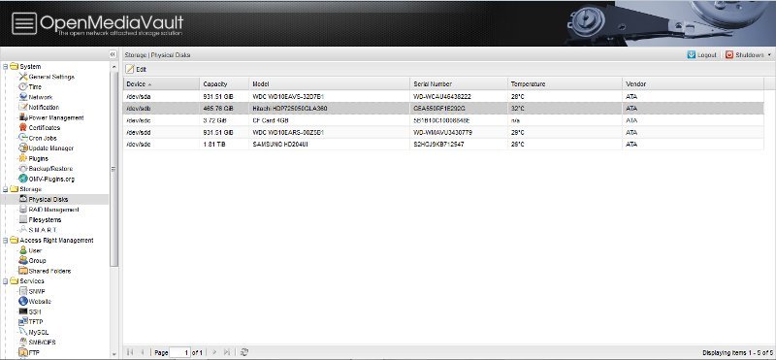Open the Group icon
The height and width of the screenshot is (360, 776).
tap(22, 260)
